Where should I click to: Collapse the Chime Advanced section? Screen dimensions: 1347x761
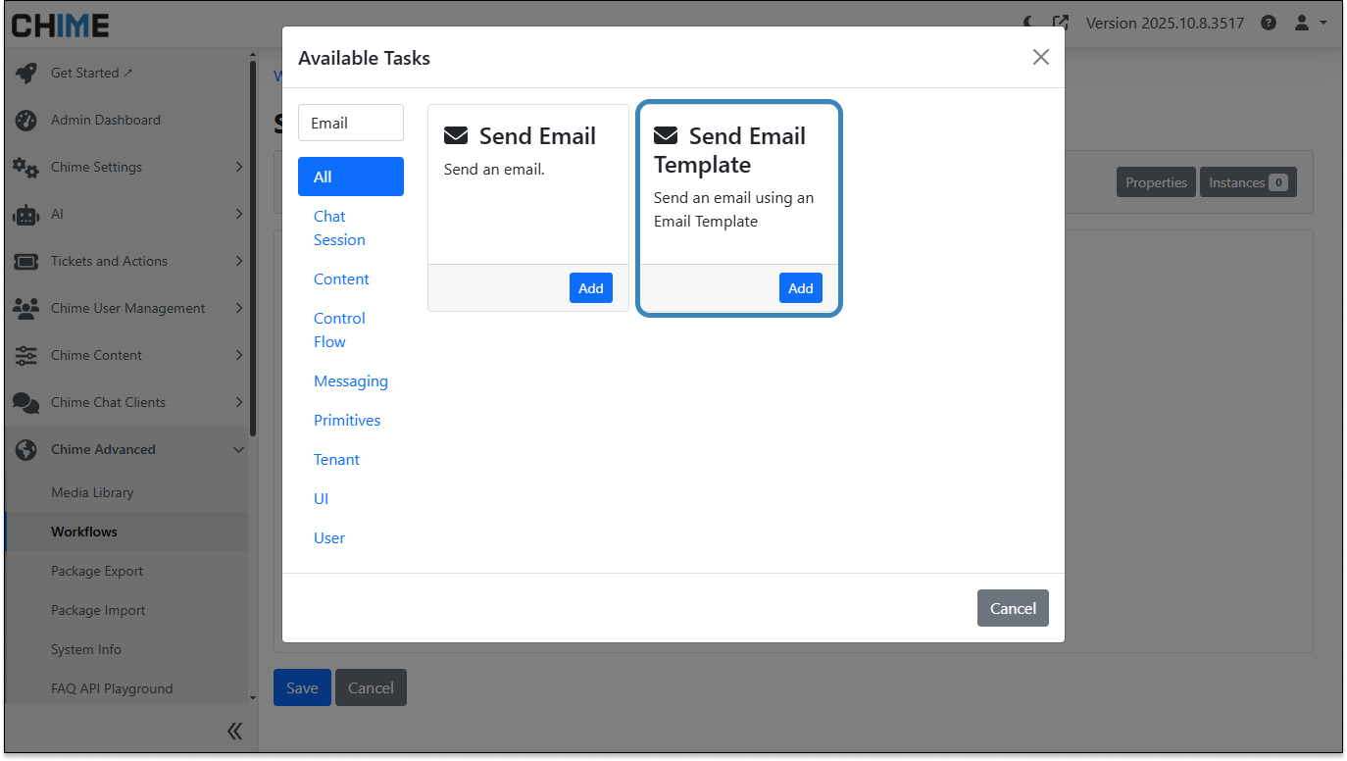tap(127, 450)
